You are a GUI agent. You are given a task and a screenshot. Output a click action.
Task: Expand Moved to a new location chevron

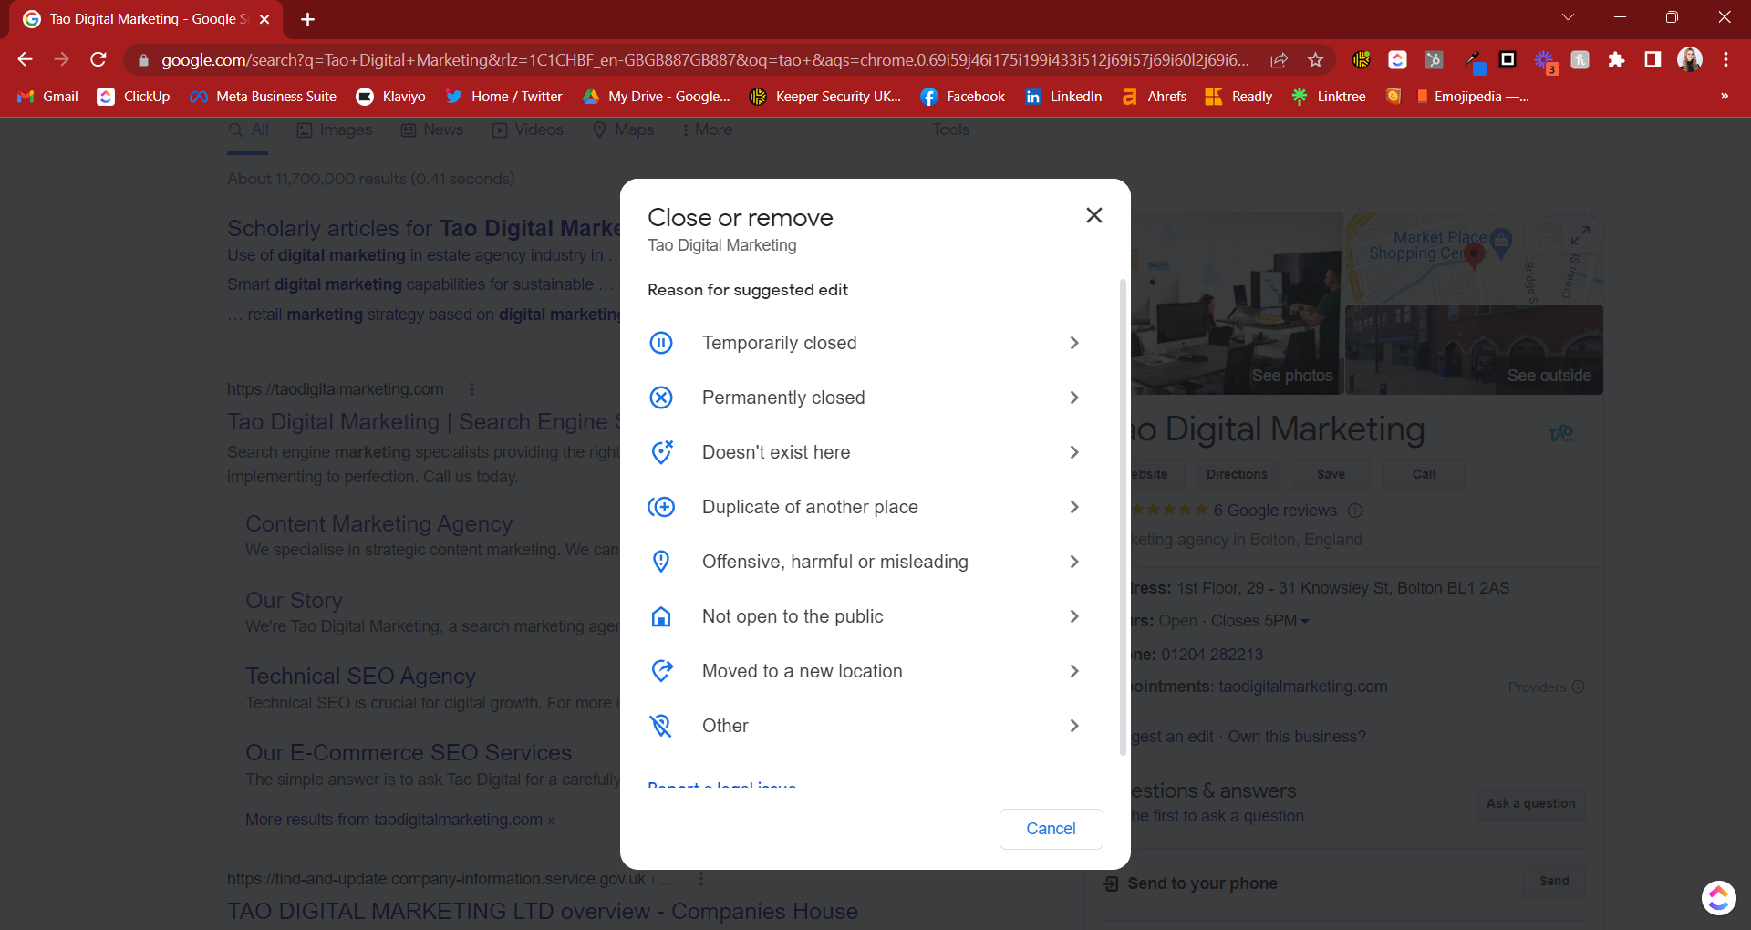click(1074, 671)
